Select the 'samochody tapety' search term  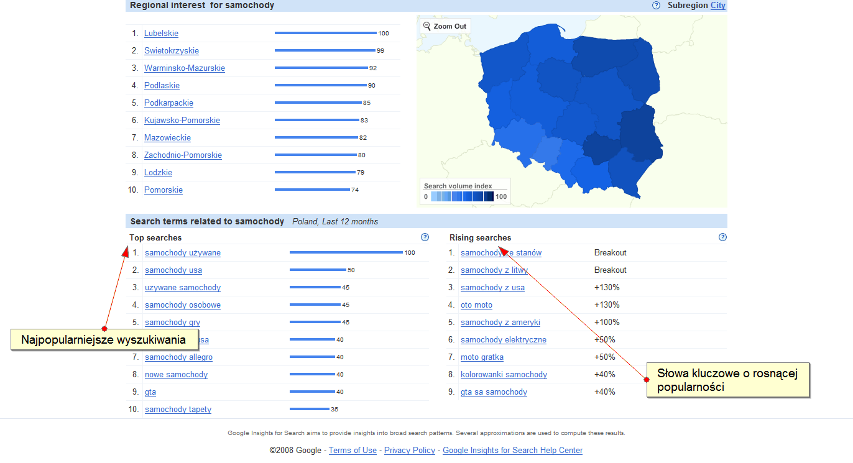coord(178,410)
